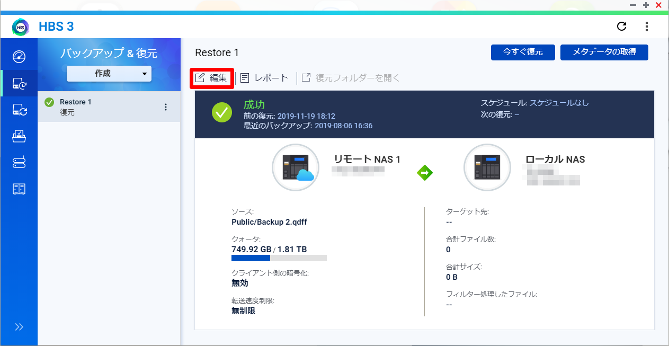Image resolution: width=669 pixels, height=346 pixels.
Task: Click the Restore 1 job title
Action: click(x=217, y=52)
